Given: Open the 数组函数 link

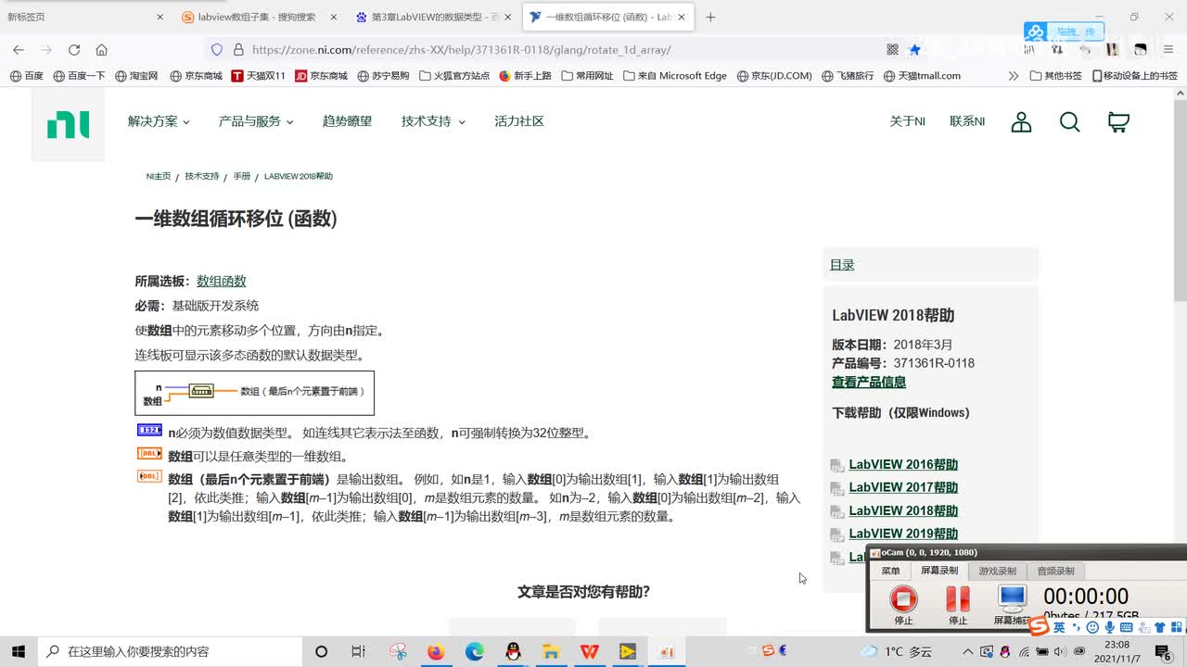Looking at the screenshot, I should [222, 281].
